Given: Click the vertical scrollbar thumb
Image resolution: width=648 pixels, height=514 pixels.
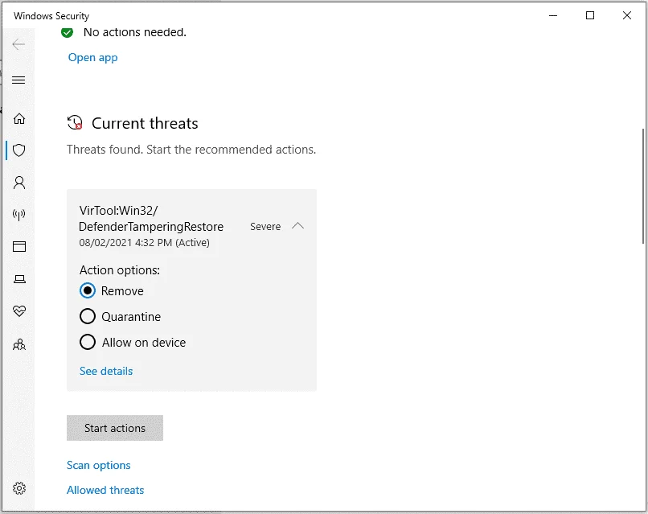Looking at the screenshot, I should [643, 186].
